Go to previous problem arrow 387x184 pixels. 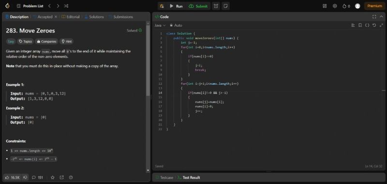pyautogui.click(x=49, y=6)
